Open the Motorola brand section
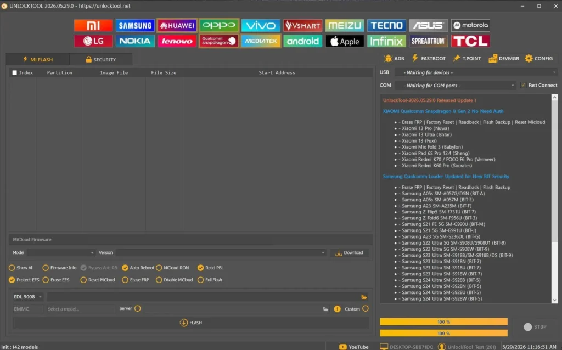Screen dimensions: 562x350 [470, 25]
